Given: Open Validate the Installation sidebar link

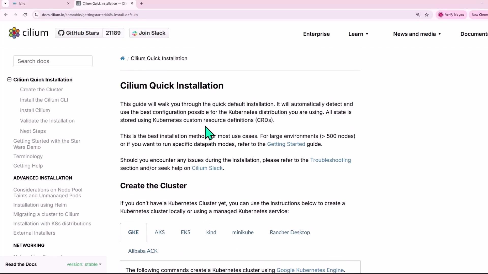Looking at the screenshot, I should coord(47,121).
